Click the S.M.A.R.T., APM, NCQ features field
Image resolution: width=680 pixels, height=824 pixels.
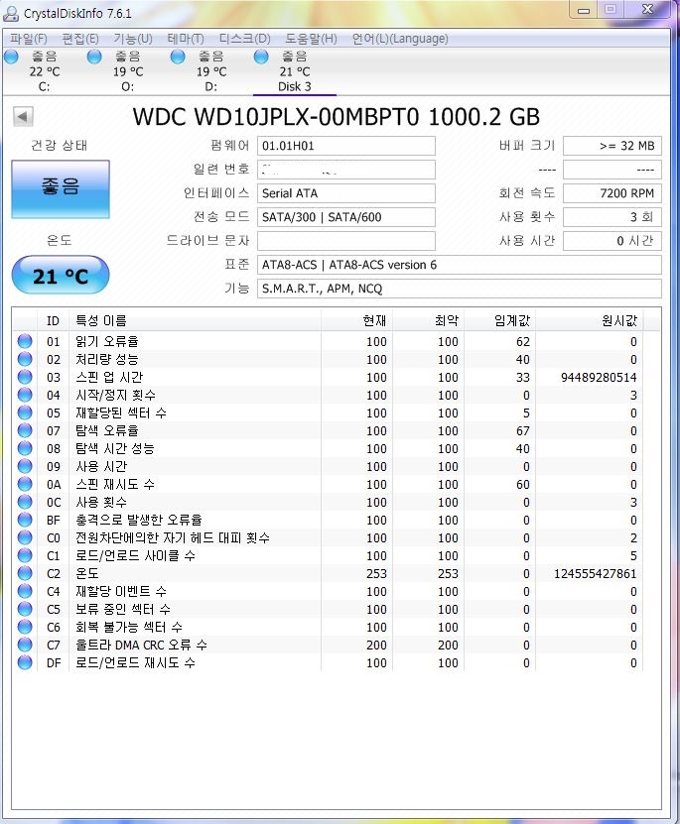459,288
